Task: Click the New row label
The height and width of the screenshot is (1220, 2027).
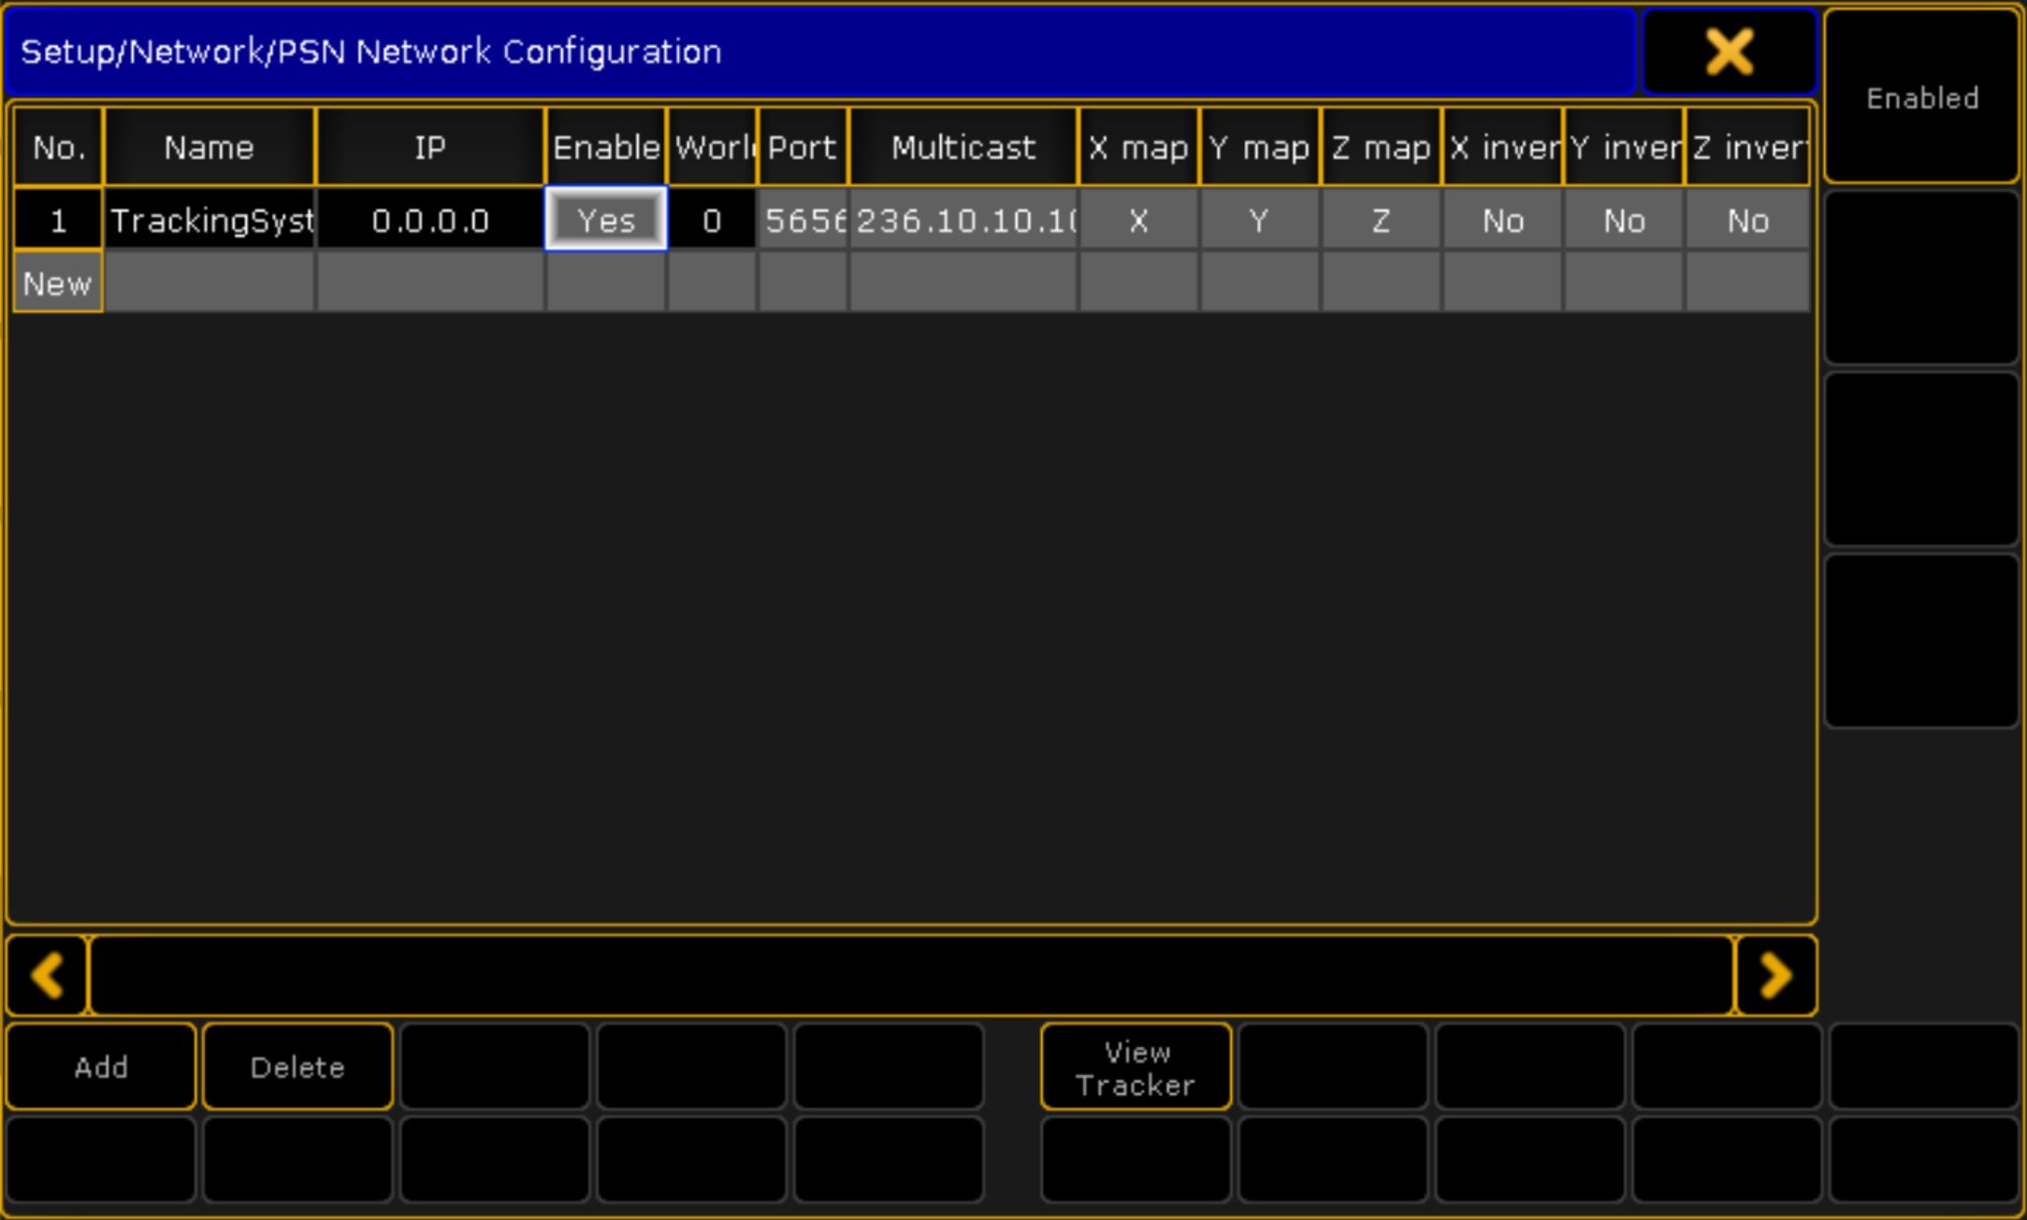Action: (x=57, y=283)
